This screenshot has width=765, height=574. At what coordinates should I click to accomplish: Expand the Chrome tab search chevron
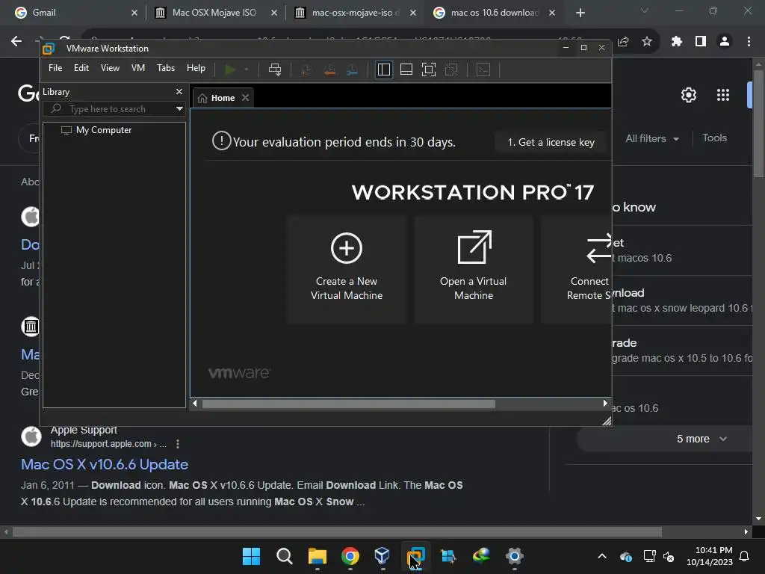[645, 10]
